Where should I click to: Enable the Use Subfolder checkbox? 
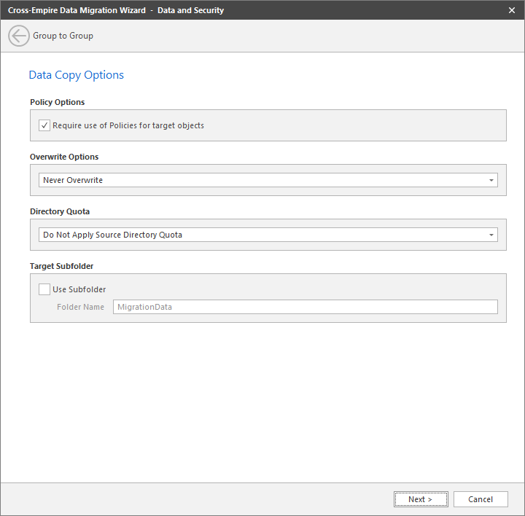(44, 289)
